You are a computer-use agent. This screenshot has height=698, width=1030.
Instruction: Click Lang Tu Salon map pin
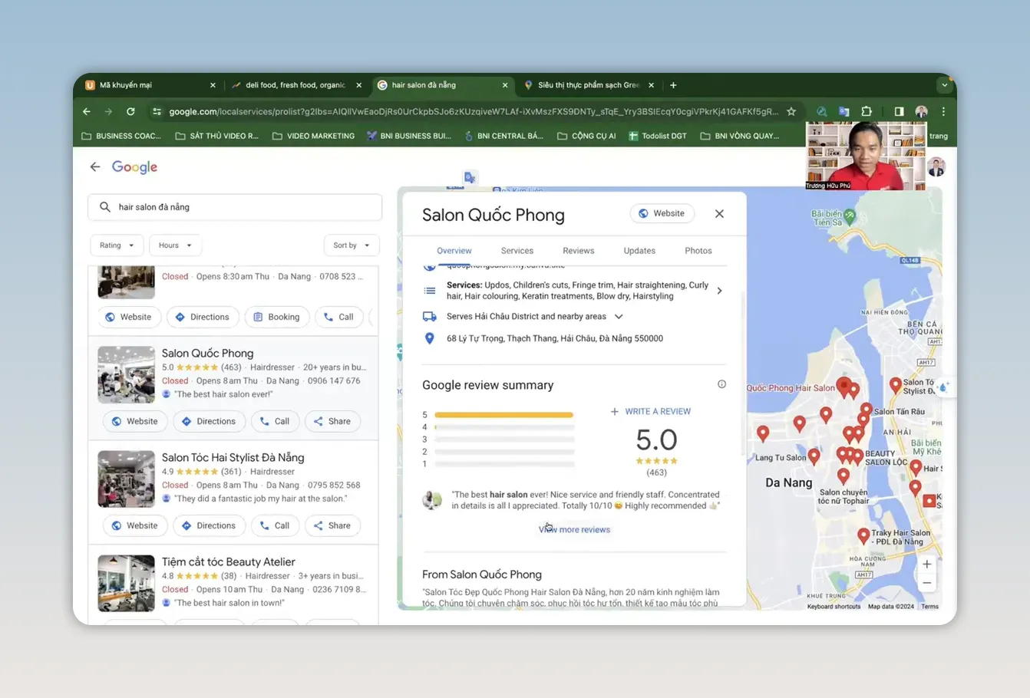click(x=814, y=456)
